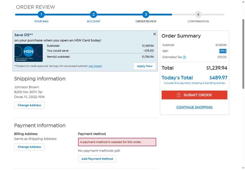
Task: Click Add Payment Method button
Action: (x=97, y=159)
